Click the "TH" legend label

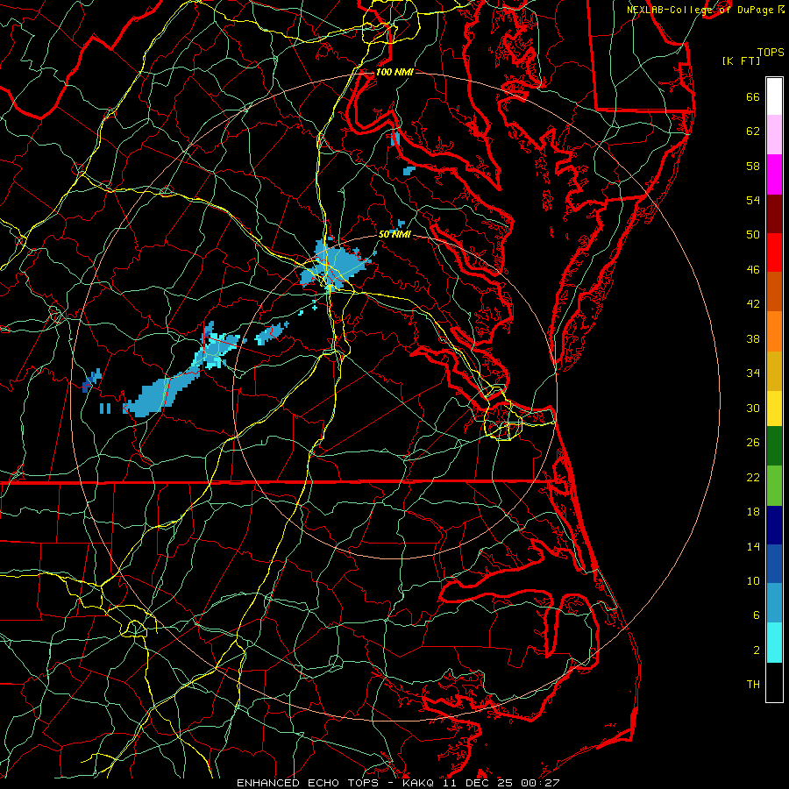click(x=753, y=685)
